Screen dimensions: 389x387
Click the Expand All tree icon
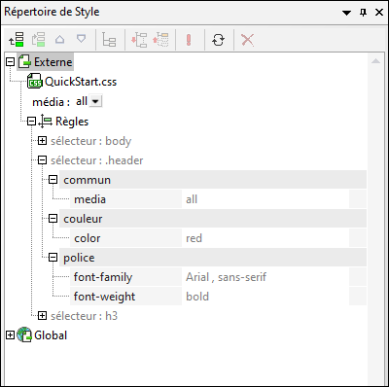pos(139,40)
